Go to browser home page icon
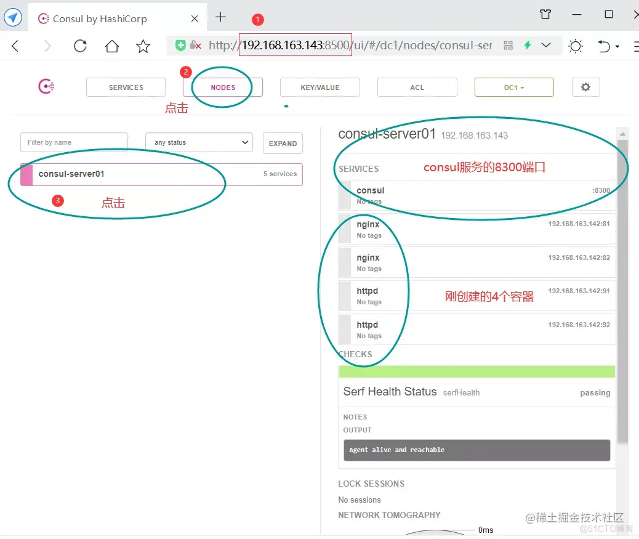639x539 pixels. (x=111, y=46)
